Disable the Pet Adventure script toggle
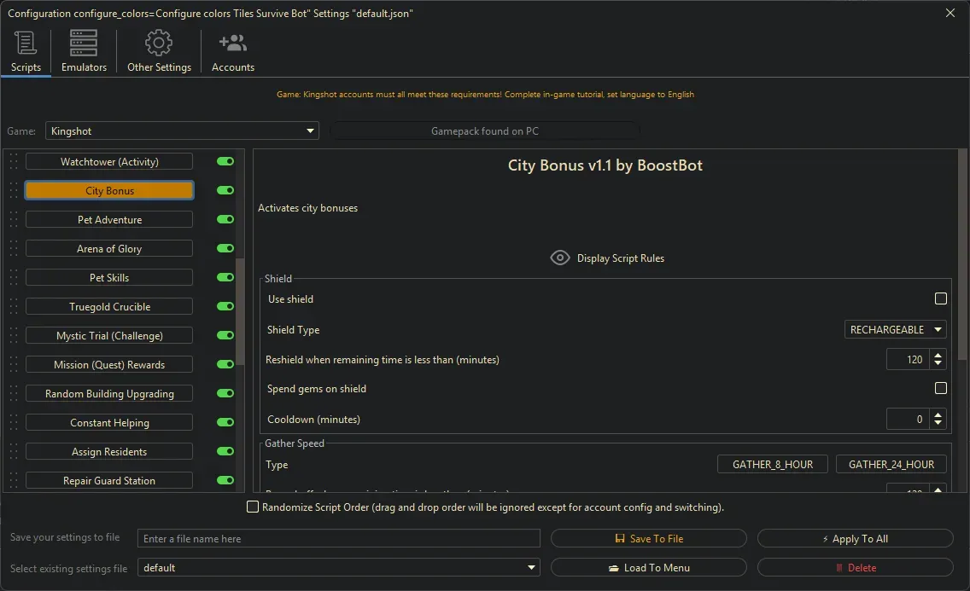 tap(224, 219)
